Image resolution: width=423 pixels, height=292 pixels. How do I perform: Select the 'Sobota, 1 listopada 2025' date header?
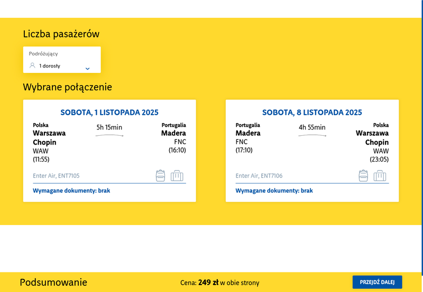109,112
